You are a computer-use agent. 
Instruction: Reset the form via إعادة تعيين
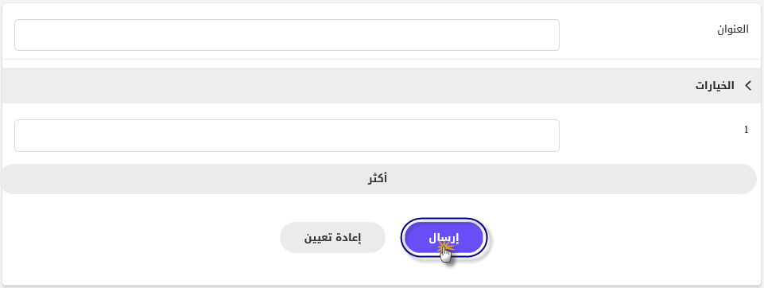(x=333, y=238)
